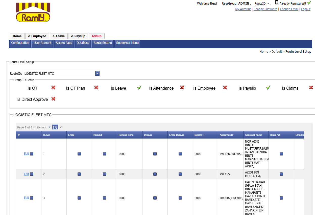Toggle the Email checkbox for FLevel 1
This screenshot has height=215, width=315.
click(x=79, y=154)
